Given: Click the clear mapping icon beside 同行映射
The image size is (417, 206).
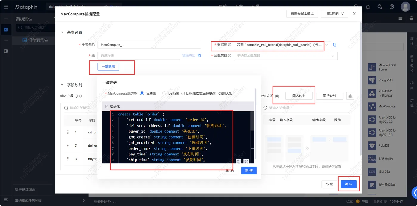Looking at the screenshot, I should pos(350,96).
